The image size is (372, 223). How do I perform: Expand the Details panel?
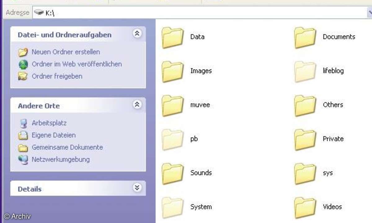point(137,188)
